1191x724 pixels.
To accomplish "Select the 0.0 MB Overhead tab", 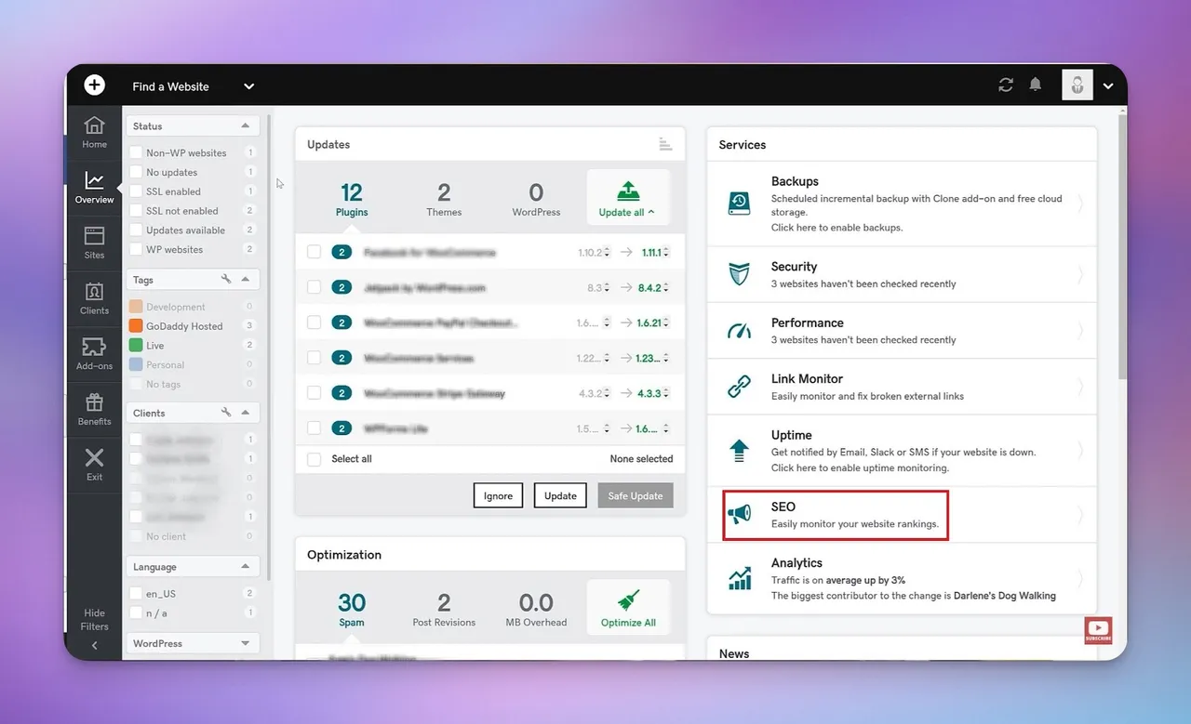I will [536, 609].
